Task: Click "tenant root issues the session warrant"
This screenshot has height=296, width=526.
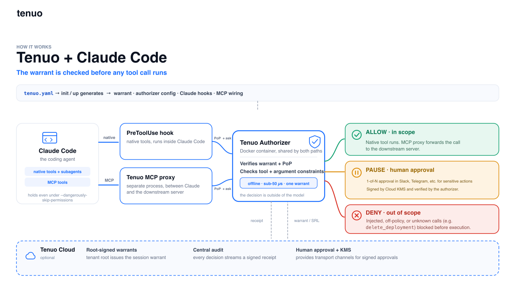Action: [126, 257]
